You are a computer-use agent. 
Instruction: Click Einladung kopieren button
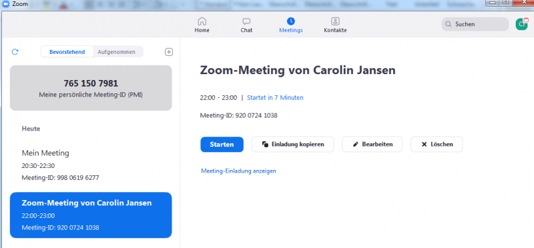point(292,144)
